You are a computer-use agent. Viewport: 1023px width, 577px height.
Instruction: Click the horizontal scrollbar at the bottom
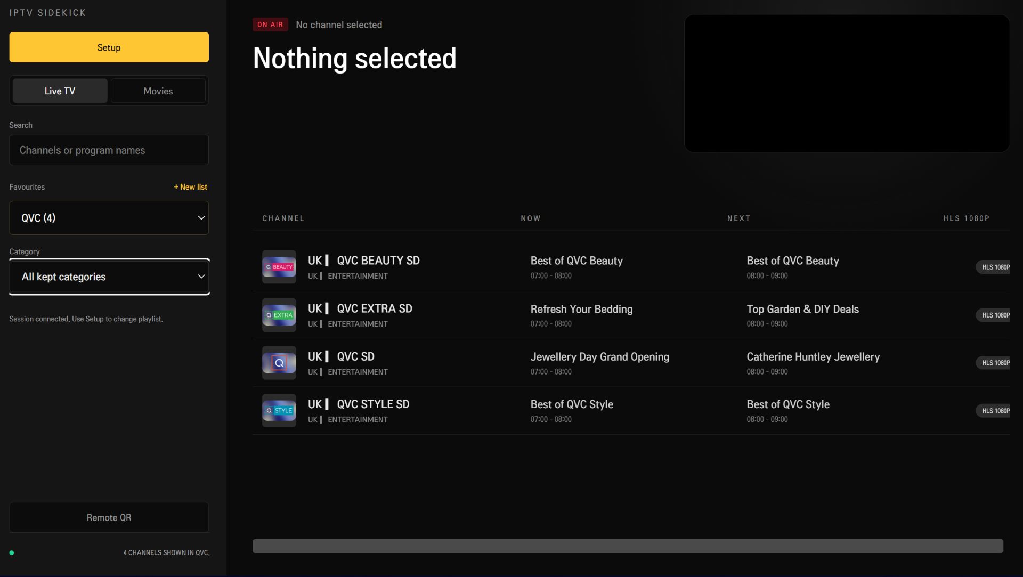click(x=628, y=546)
